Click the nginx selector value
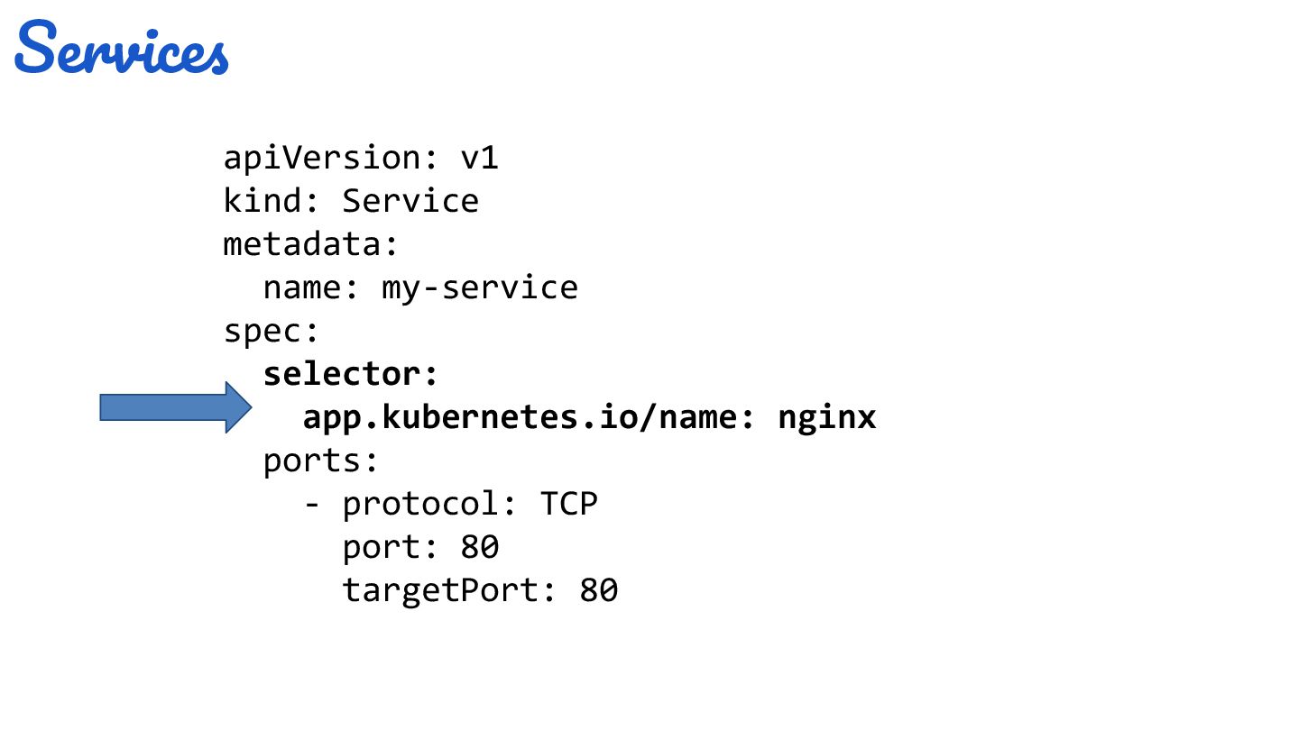Screen dimensions: 1299x730 click(x=826, y=418)
